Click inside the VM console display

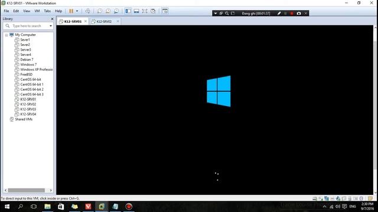click(214, 110)
